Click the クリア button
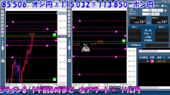This screenshot has width=170, height=95. point(155,14)
